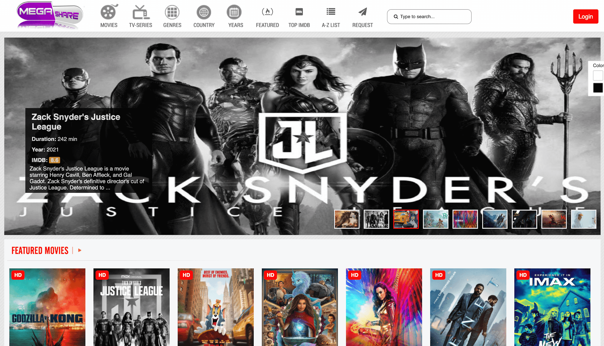This screenshot has height=346, width=604.
Task: Open the Raya and the Last Dragon poster
Action: point(300,307)
